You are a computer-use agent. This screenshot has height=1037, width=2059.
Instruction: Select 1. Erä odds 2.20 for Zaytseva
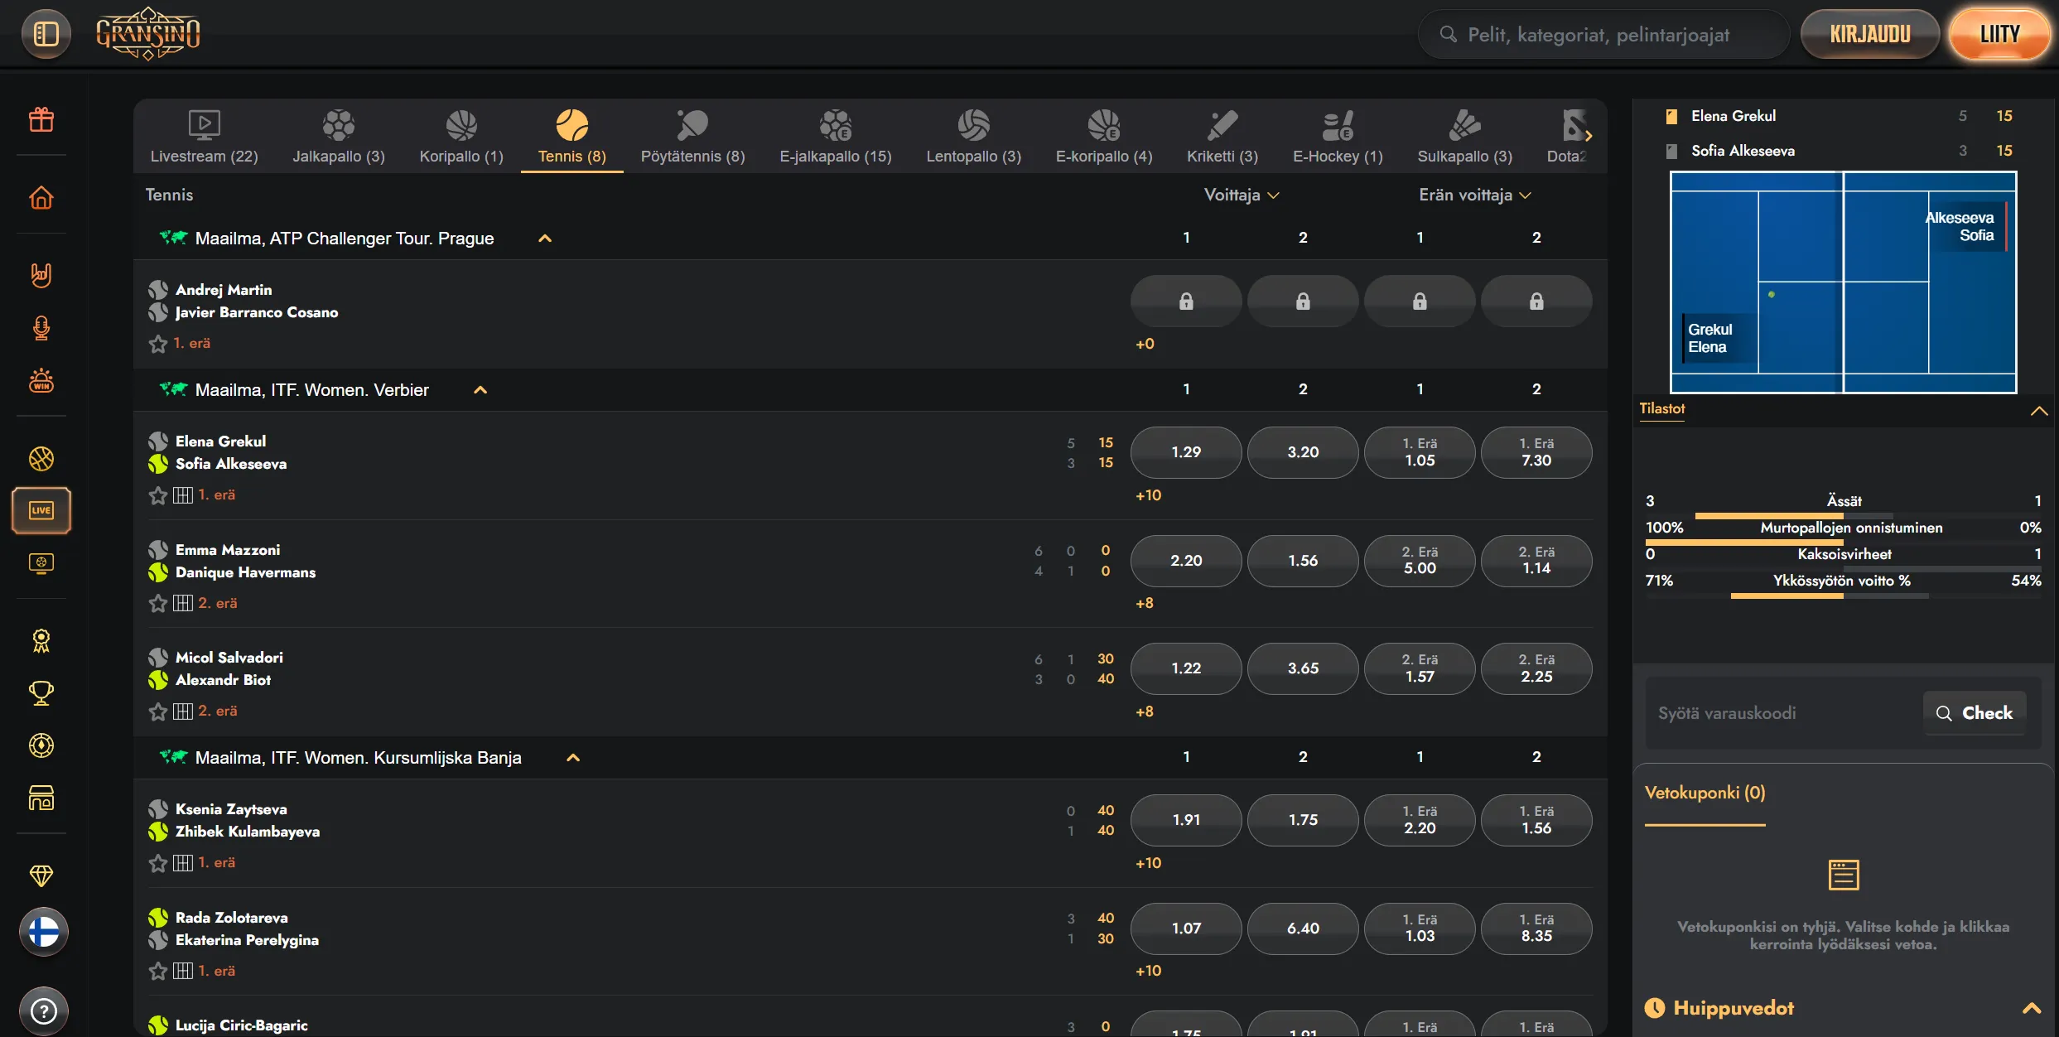[1420, 820]
